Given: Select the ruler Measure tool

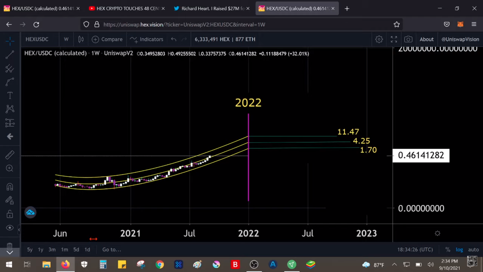Looking at the screenshot, I should [10, 155].
